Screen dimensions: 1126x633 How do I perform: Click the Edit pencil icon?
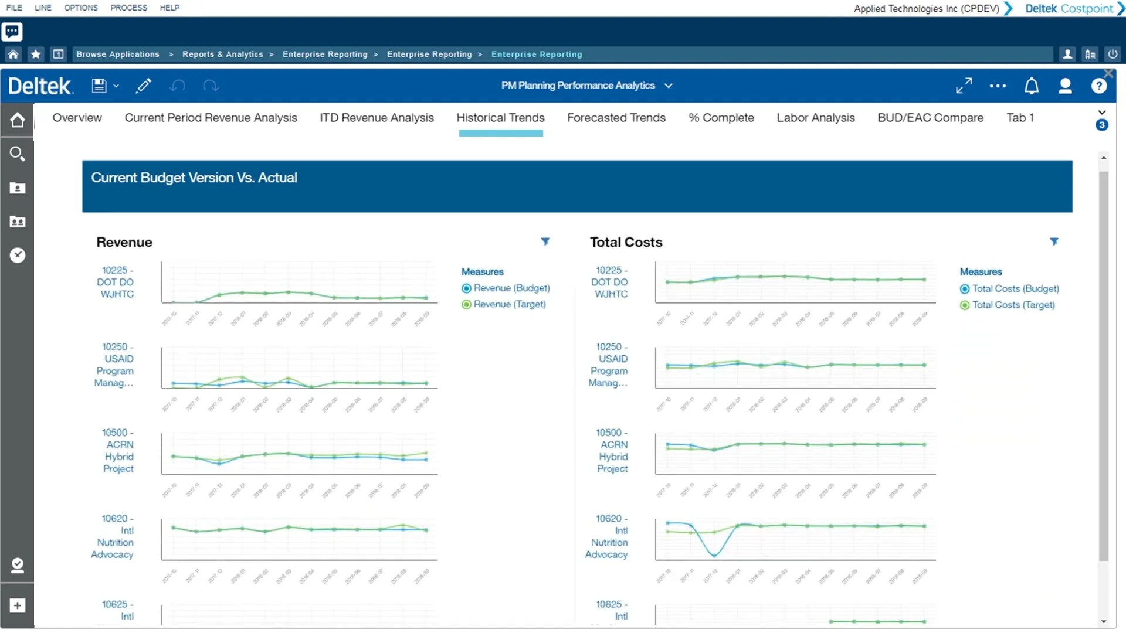pyautogui.click(x=144, y=86)
